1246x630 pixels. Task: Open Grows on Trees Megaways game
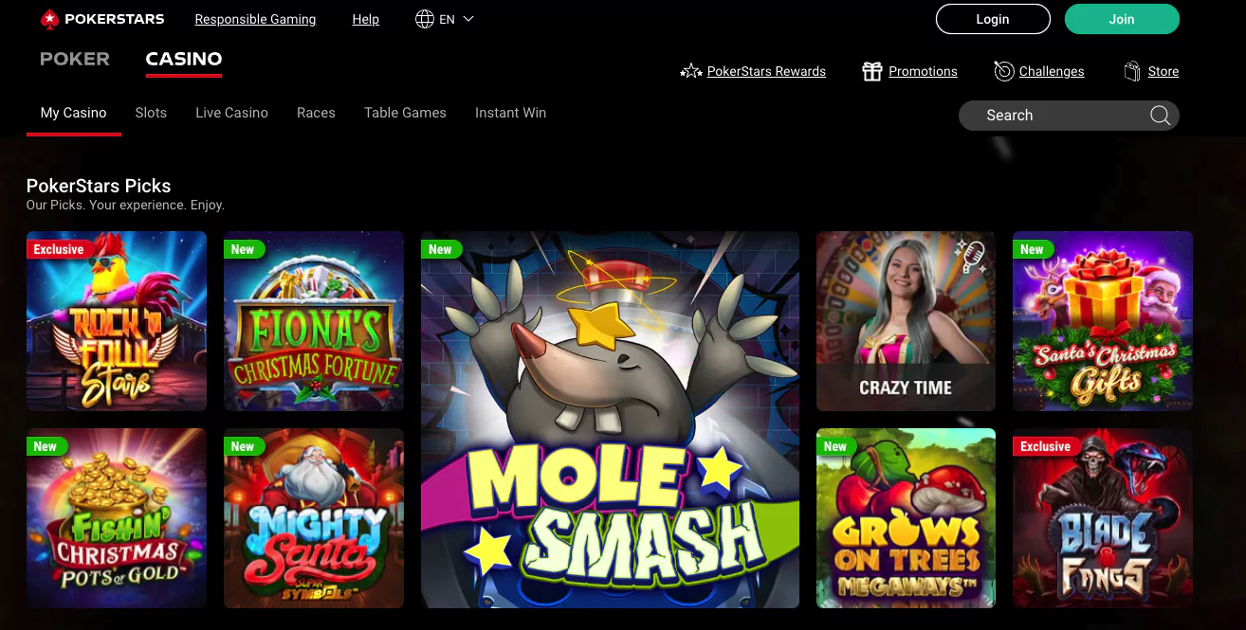click(x=906, y=518)
